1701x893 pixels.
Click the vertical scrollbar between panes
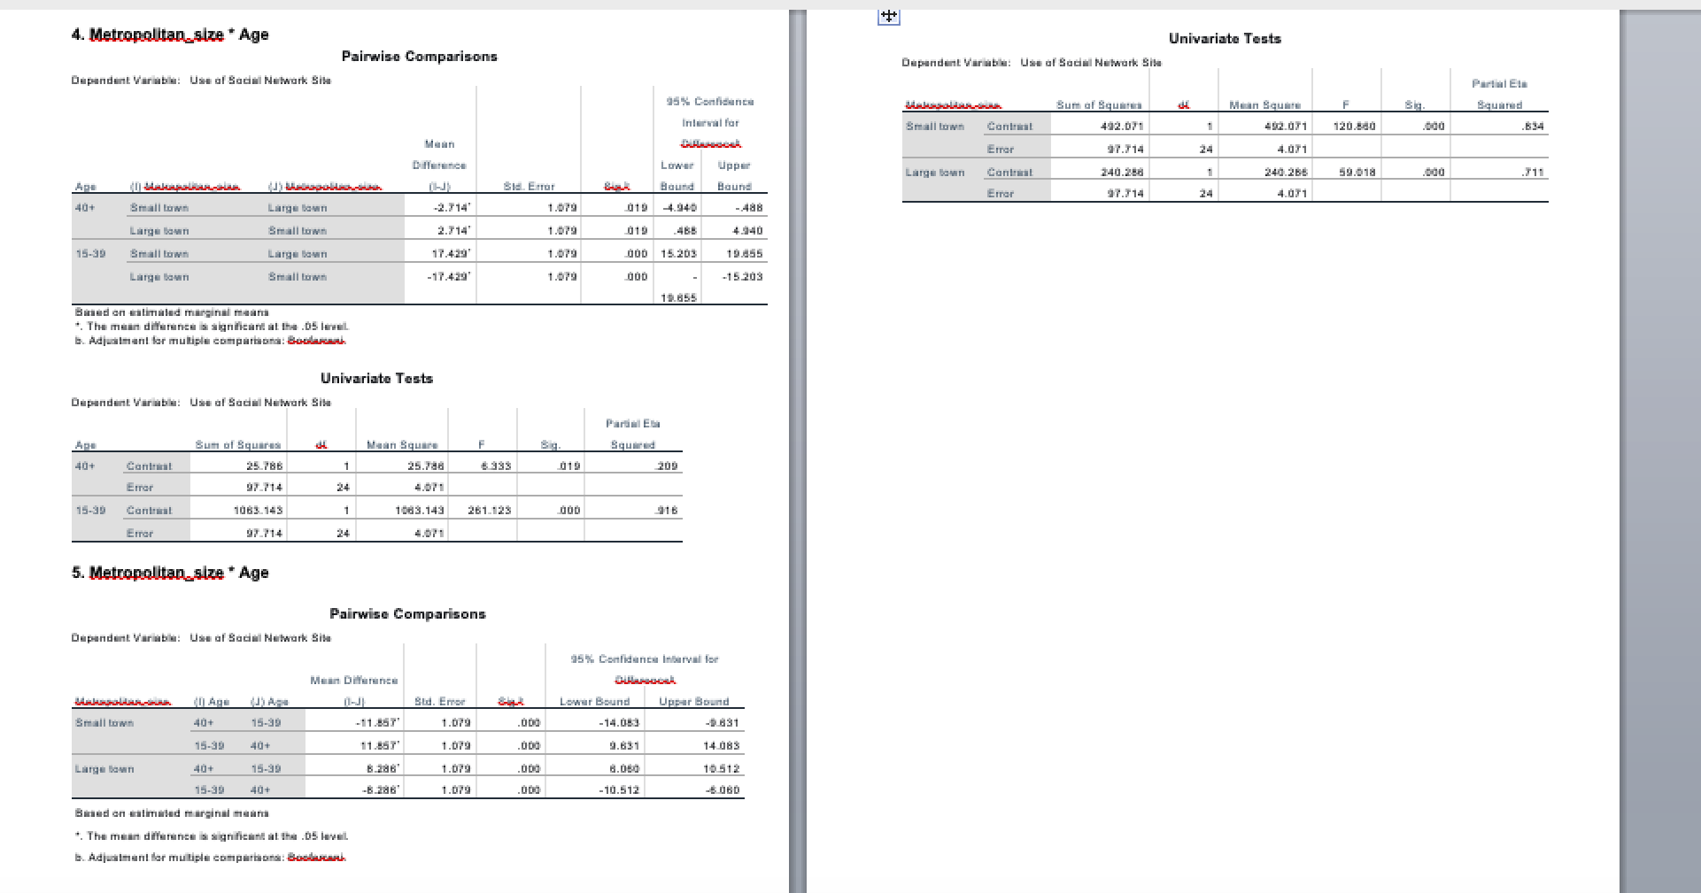click(x=796, y=443)
